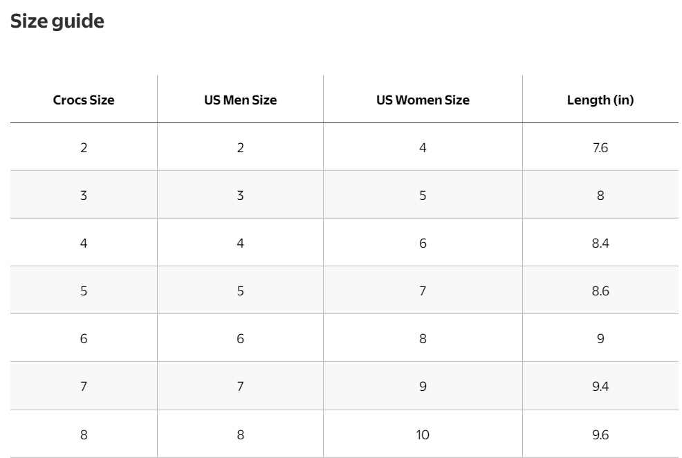
Task: Click US Women Size 9 cell
Action: pos(423,386)
